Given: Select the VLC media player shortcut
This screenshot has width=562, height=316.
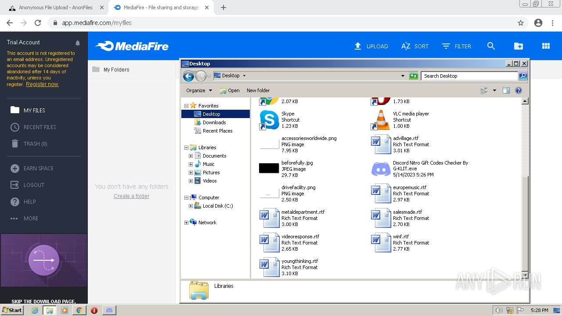Looking at the screenshot, I should [381, 120].
